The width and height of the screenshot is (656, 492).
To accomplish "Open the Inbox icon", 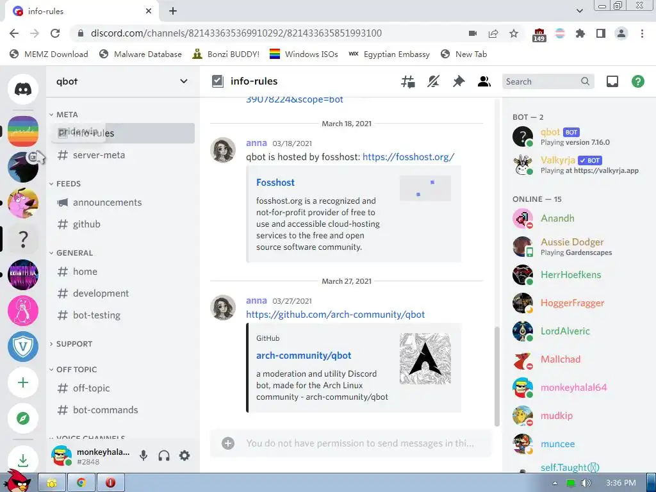I will tap(612, 81).
